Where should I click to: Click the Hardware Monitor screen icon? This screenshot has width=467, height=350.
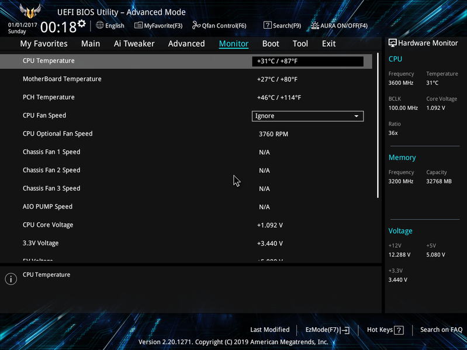coord(393,43)
